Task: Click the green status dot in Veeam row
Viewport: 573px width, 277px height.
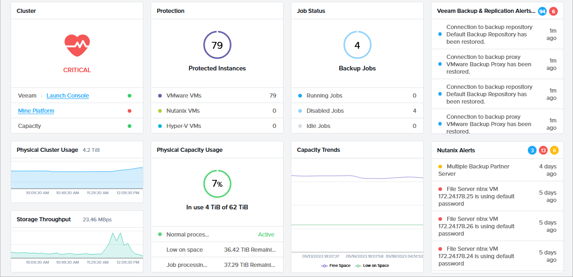Action: point(130,96)
